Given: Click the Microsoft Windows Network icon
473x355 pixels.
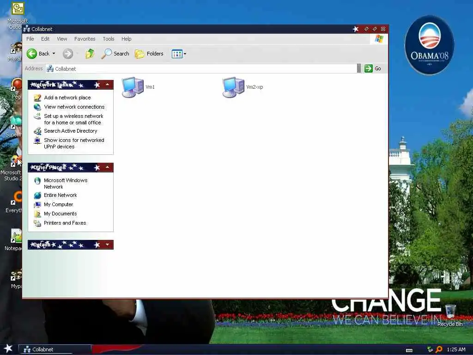Looking at the screenshot, I should click(x=37, y=181).
